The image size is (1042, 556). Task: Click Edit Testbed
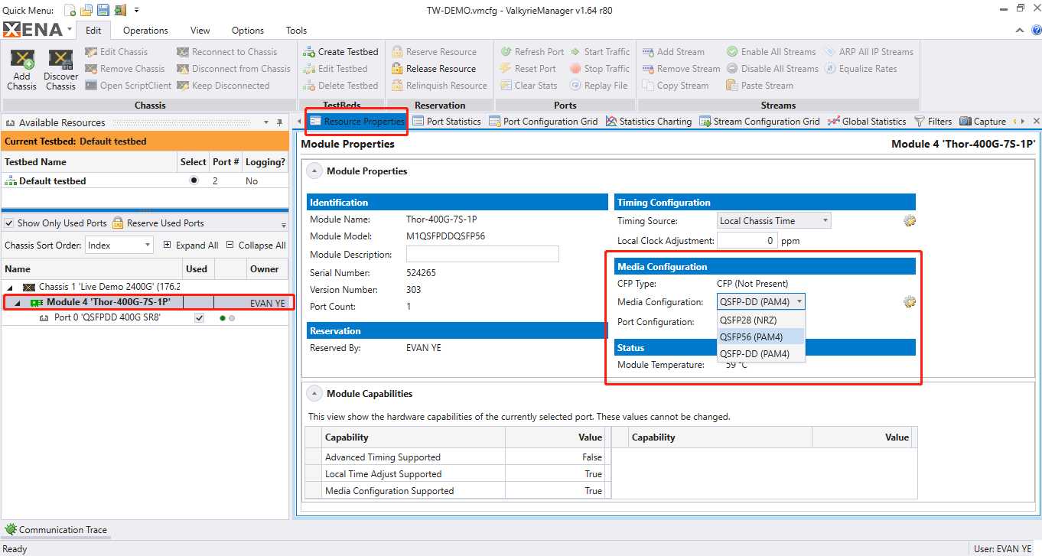335,69
